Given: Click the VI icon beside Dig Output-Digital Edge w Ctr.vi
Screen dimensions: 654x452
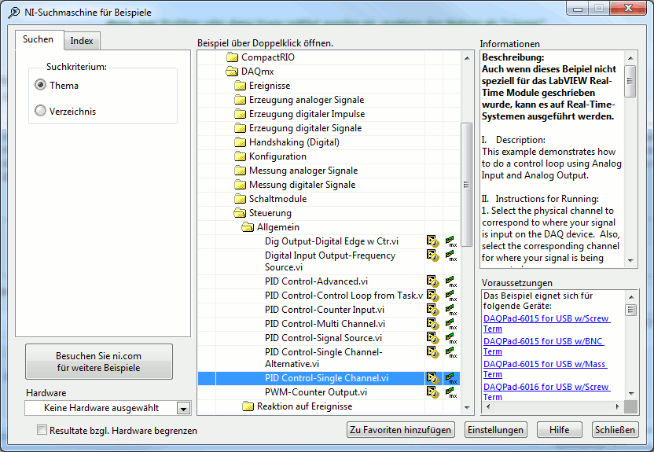Looking at the screenshot, I should 432,241.
